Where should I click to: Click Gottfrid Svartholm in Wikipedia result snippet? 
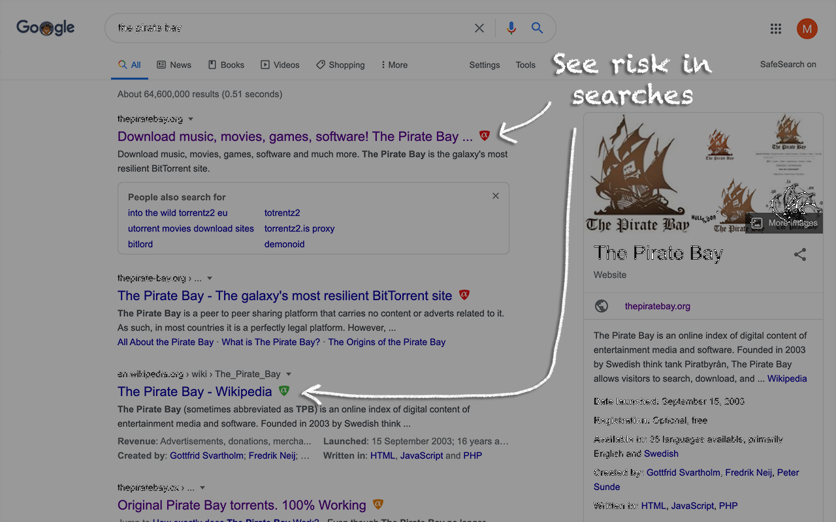[x=206, y=455]
